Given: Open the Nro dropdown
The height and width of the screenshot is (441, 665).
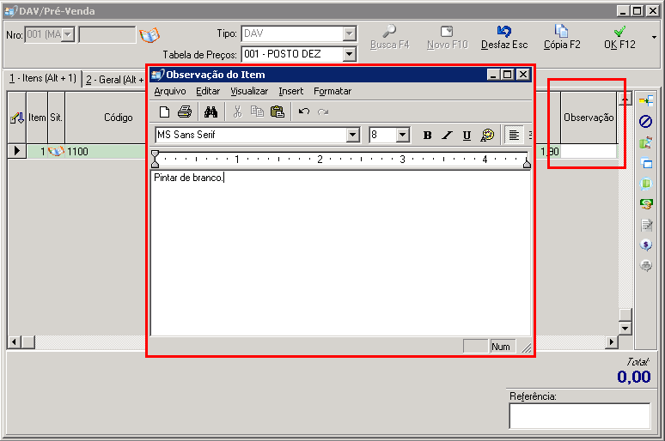Looking at the screenshot, I should (68, 34).
